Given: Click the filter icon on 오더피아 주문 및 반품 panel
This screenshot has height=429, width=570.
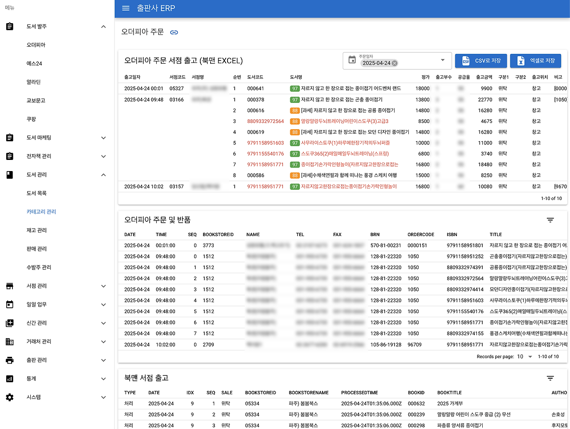Looking at the screenshot, I should click(x=550, y=220).
